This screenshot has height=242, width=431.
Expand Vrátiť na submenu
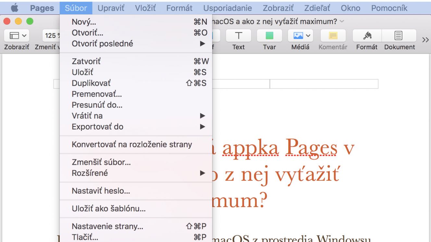pyautogui.click(x=136, y=116)
